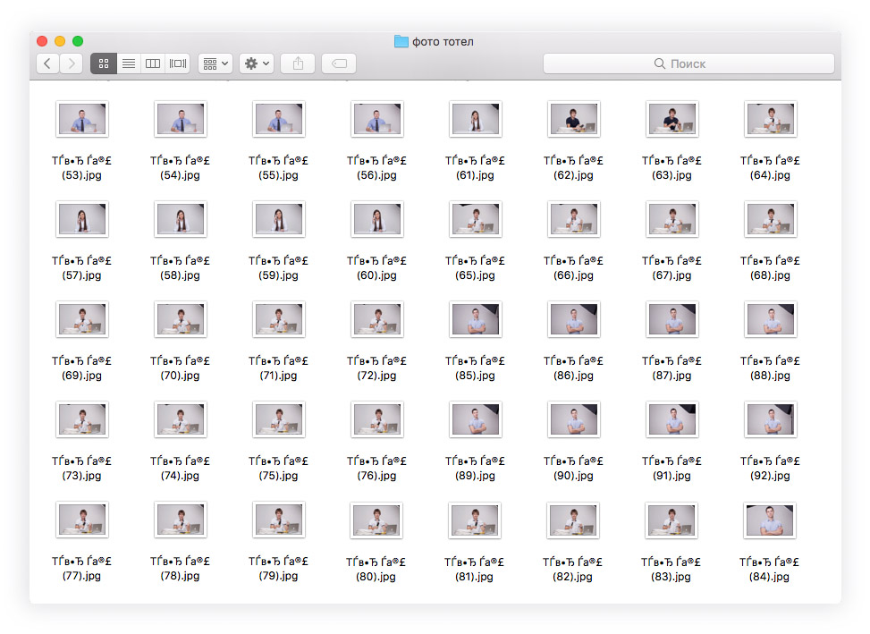Image resolution: width=870 pixels, height=634 pixels.
Task: Switch to icon grid view
Action: tap(104, 63)
